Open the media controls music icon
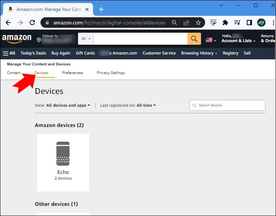 click(237, 23)
